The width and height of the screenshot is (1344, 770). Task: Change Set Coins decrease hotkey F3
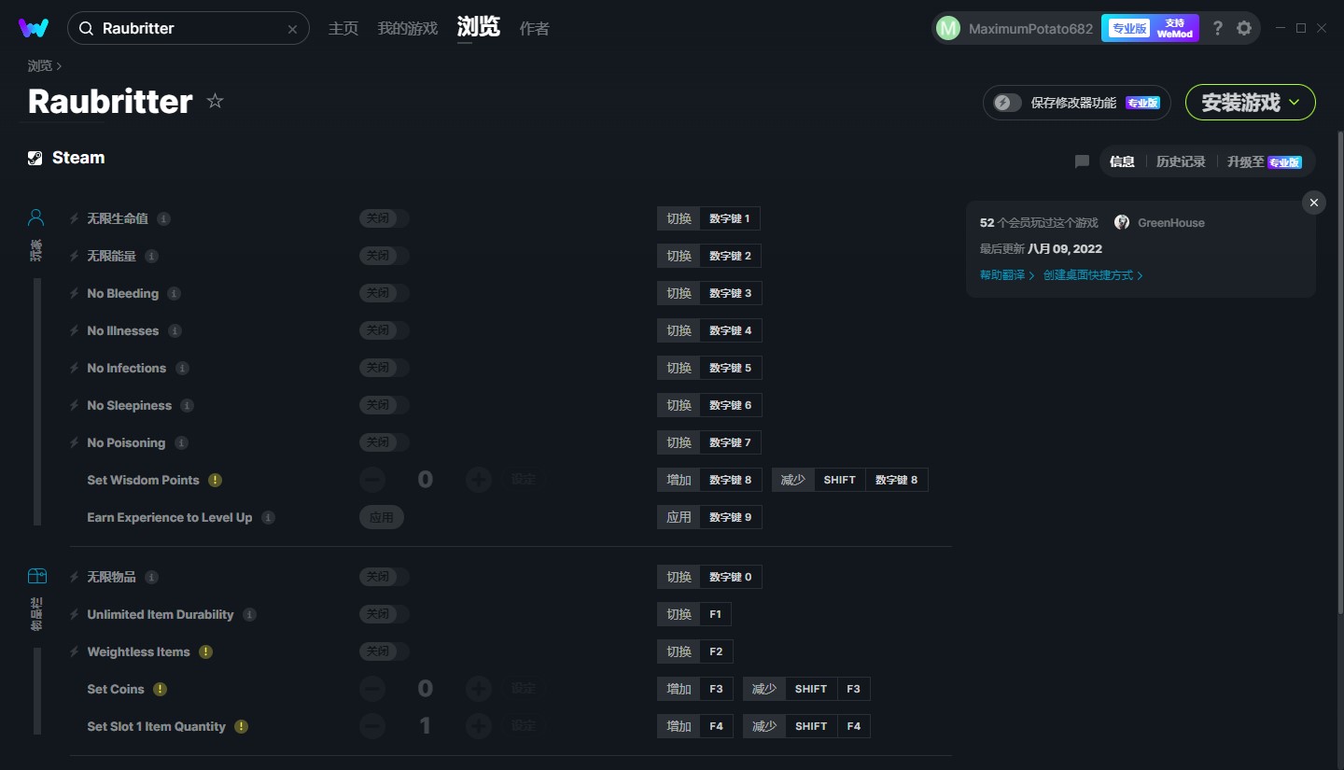tap(854, 689)
